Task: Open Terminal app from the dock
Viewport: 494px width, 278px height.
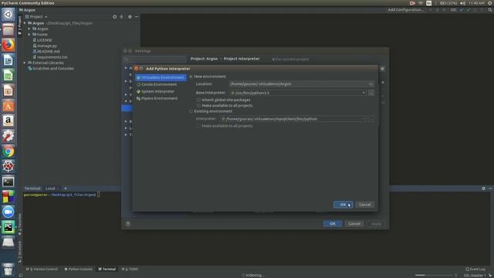Action: [8, 182]
